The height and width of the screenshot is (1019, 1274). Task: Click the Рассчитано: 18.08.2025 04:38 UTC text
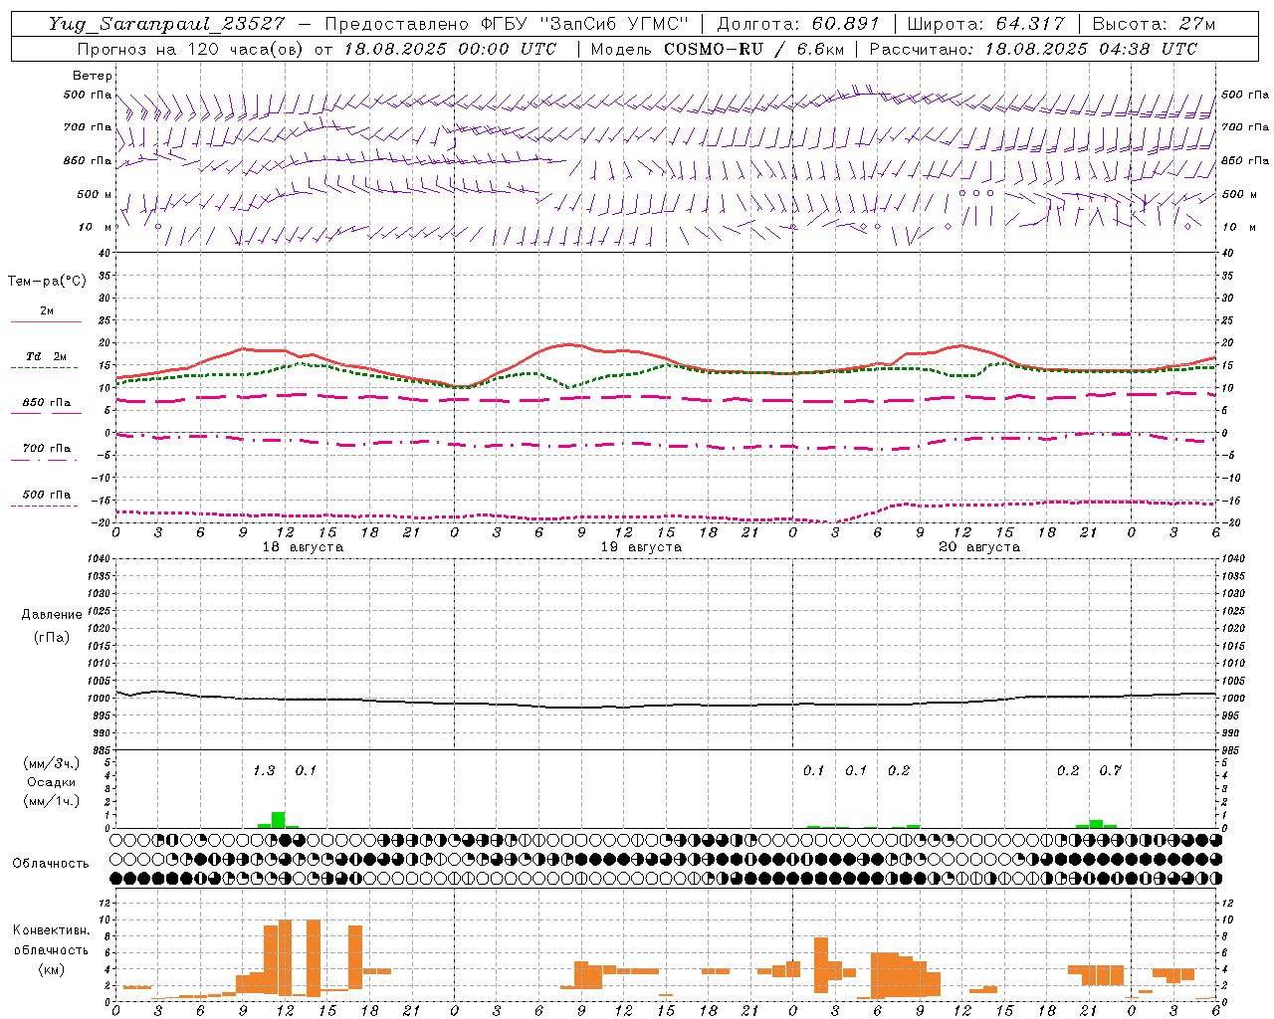pos(1033,49)
